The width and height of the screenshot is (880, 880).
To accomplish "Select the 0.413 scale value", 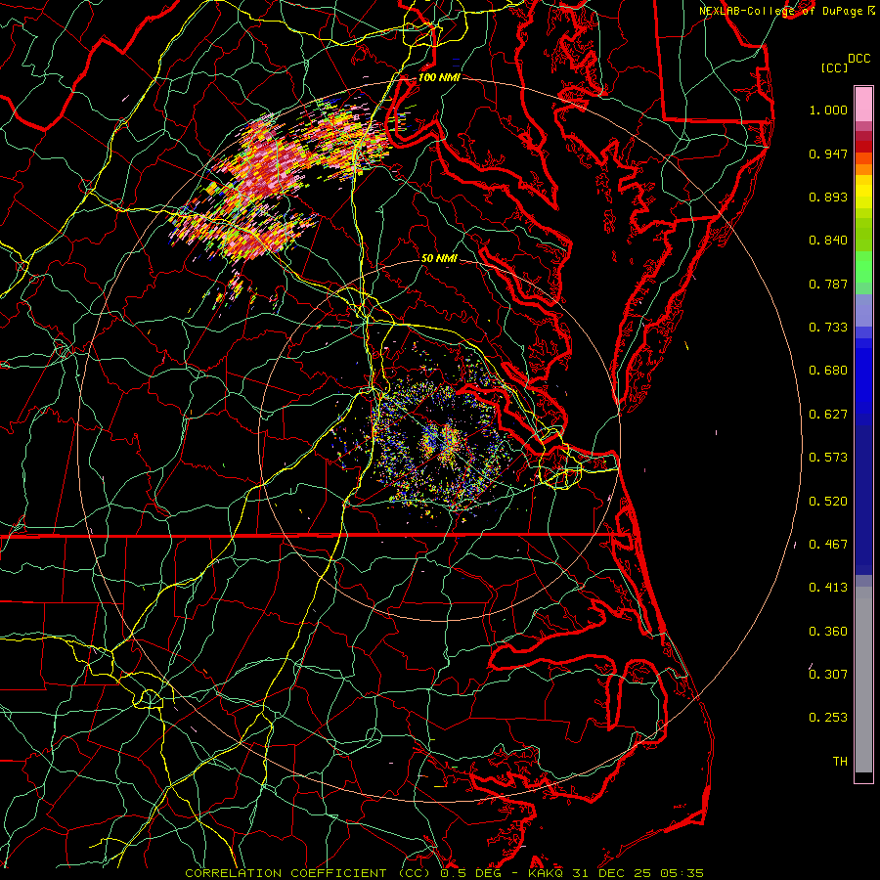I will tap(828, 588).
